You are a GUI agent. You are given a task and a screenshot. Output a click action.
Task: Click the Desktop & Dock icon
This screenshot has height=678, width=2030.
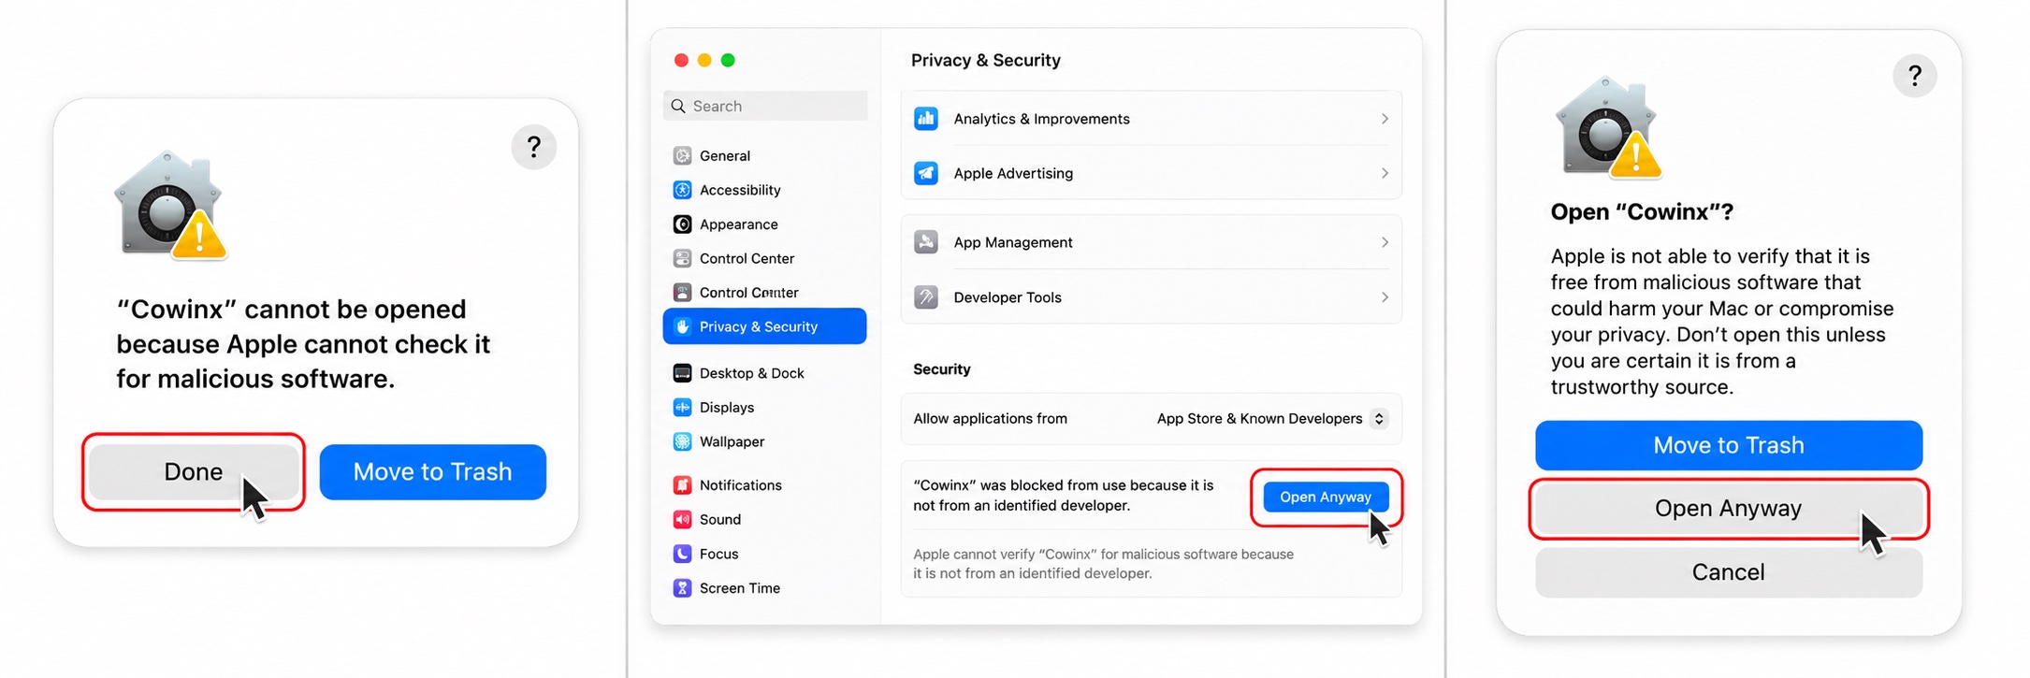(x=682, y=373)
